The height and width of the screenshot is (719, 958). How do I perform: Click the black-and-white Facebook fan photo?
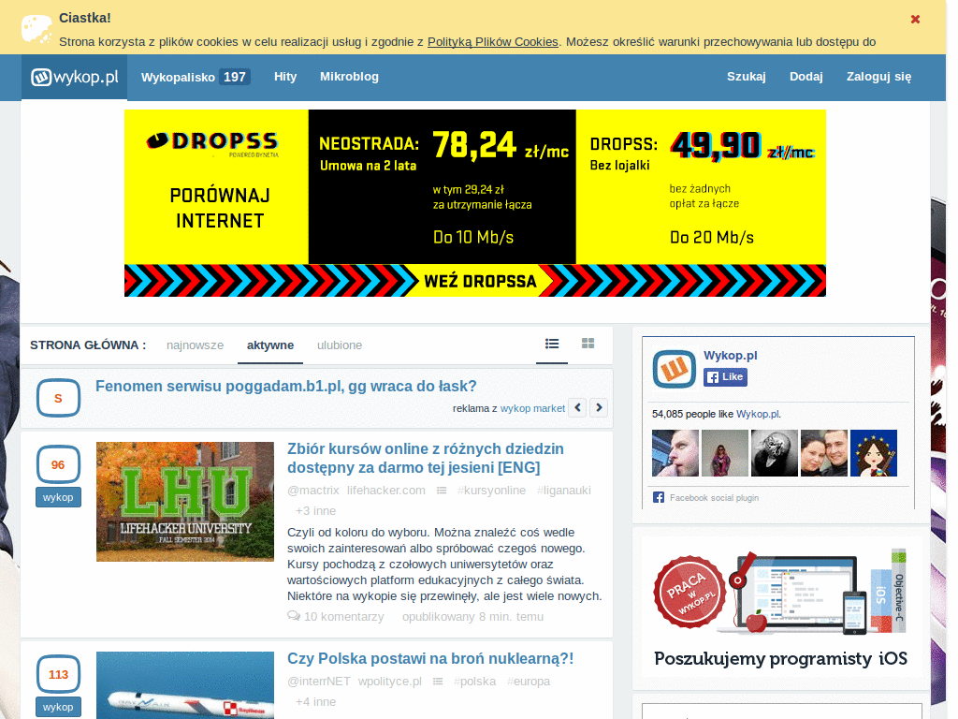(774, 453)
